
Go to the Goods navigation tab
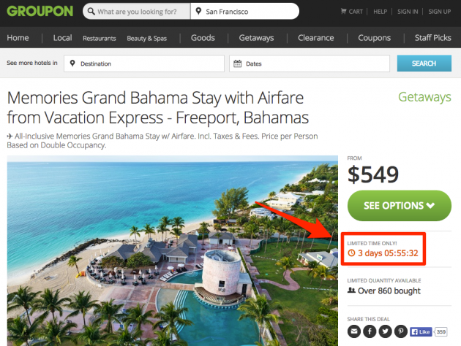[x=203, y=38]
